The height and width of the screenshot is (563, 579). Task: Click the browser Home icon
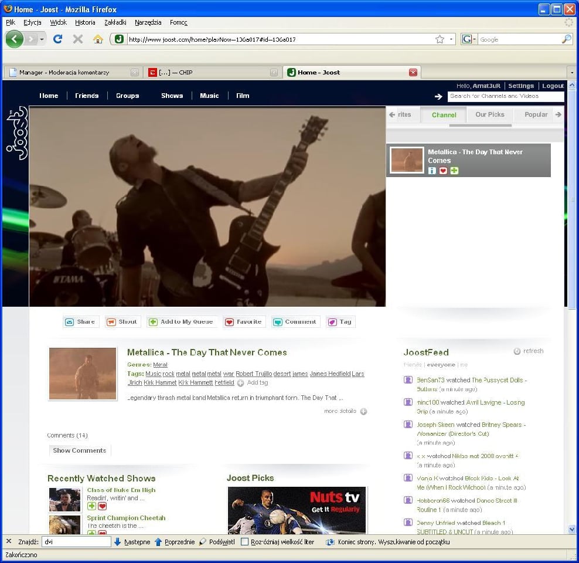point(98,39)
